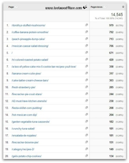Open the /42-must-have-kitchen-utensils/ link
Viewport: 129px width, 163px height.
[29, 101]
